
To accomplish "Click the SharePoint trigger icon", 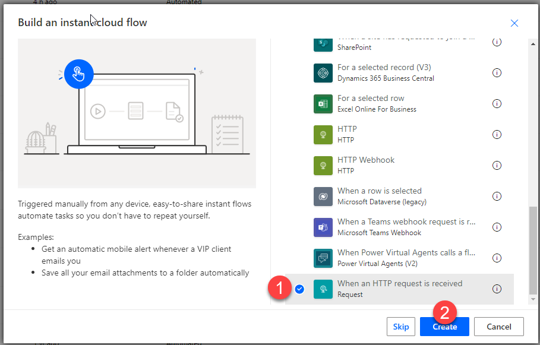I will coord(323,45).
